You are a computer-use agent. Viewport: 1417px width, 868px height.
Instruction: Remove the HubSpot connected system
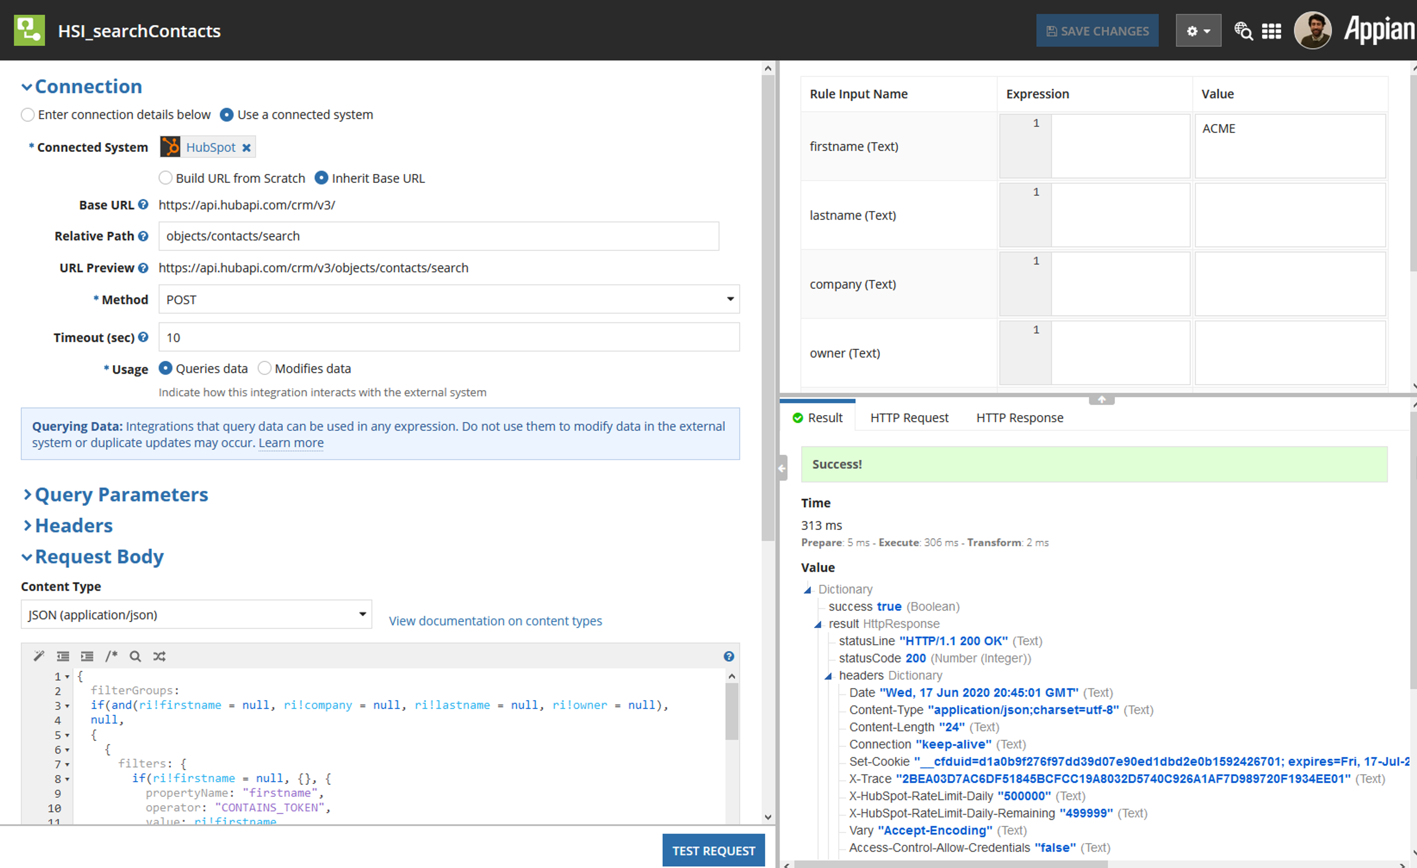coord(246,148)
